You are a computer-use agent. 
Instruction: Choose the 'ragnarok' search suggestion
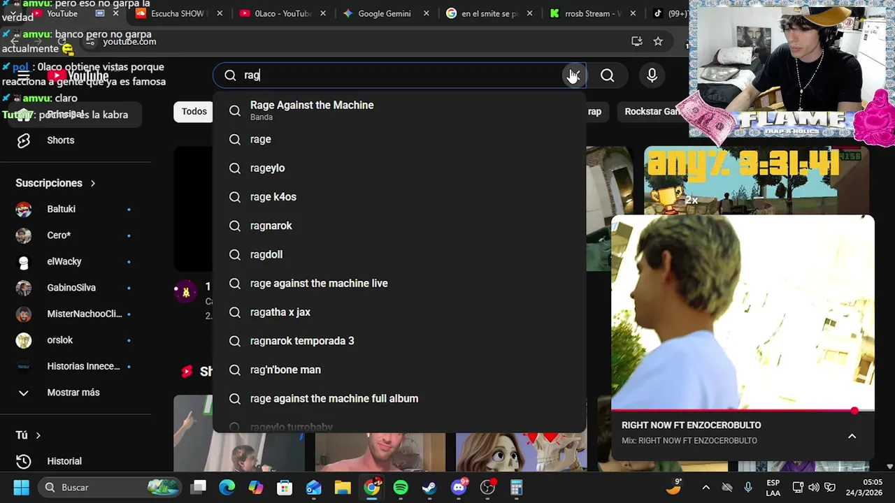(x=399, y=226)
